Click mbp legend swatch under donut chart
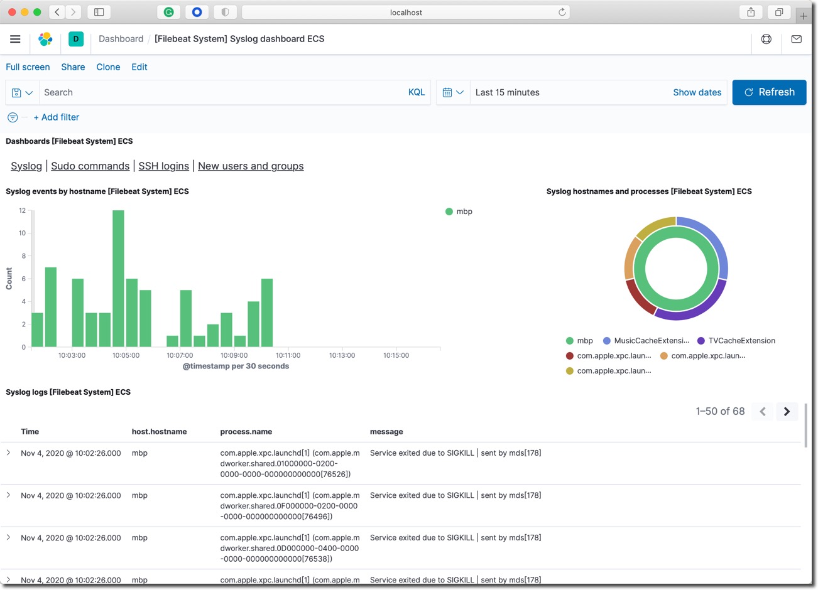This screenshot has height=590, width=818. [570, 341]
